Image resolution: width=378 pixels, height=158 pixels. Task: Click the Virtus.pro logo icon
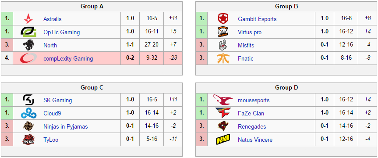tap(223, 32)
